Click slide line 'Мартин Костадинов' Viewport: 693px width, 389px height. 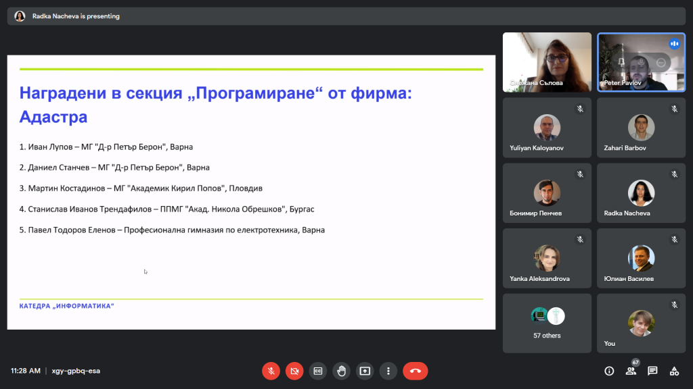pyautogui.click(x=141, y=188)
